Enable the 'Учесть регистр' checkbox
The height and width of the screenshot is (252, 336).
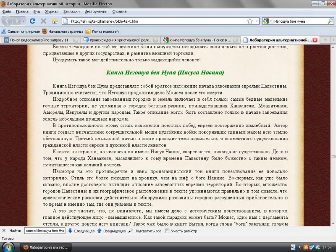(x=168, y=231)
